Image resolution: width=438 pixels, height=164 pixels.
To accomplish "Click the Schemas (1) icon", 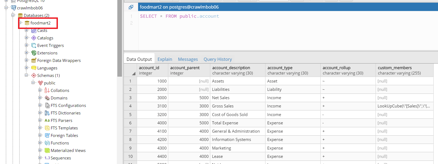I will 34,75.
